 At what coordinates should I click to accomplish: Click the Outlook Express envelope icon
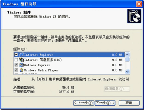pos(21,65)
